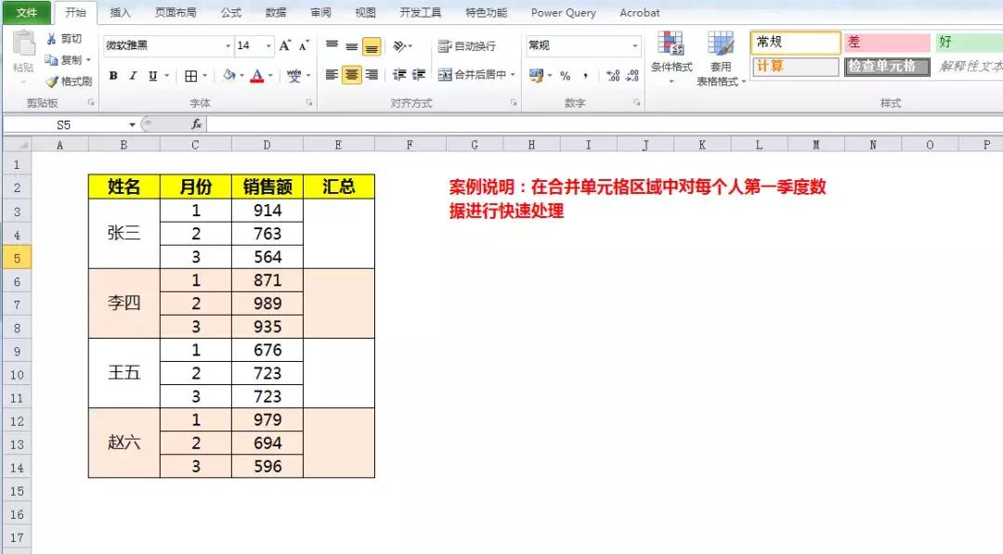Open the Power Query menu tab
The height and width of the screenshot is (554, 1003).
(563, 12)
